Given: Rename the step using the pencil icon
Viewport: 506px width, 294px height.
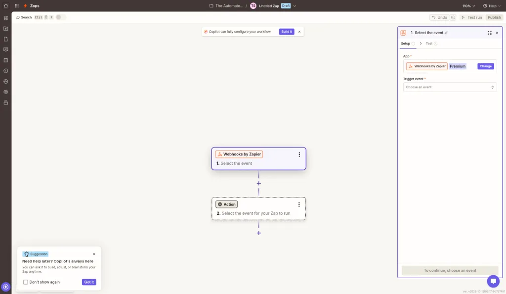Looking at the screenshot, I should [x=446, y=33].
